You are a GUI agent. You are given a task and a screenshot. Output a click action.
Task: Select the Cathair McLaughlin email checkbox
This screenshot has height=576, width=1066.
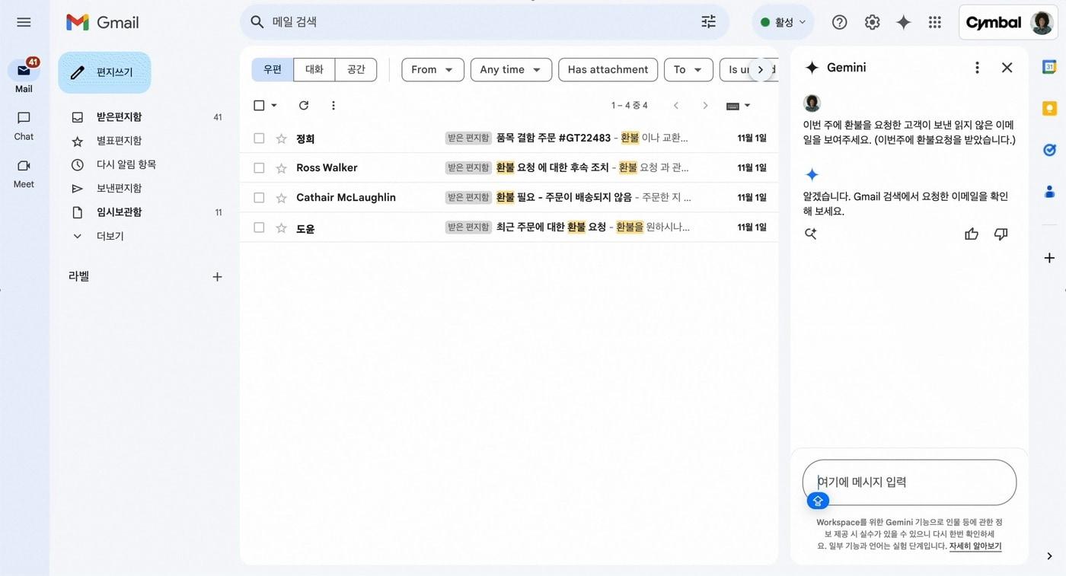click(259, 198)
